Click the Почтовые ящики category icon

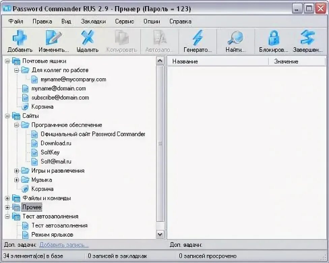16,61
